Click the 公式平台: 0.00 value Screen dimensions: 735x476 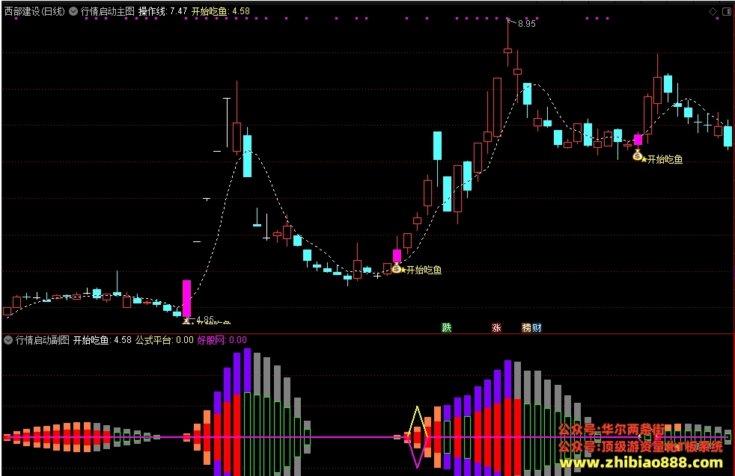click(x=165, y=340)
